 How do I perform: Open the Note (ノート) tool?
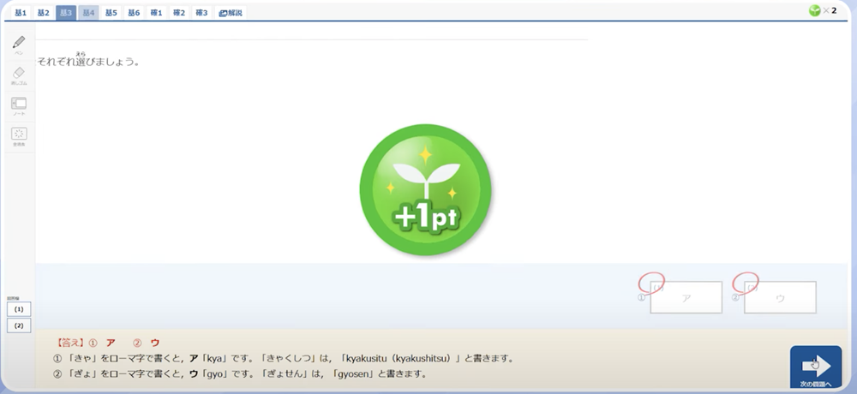(19, 104)
